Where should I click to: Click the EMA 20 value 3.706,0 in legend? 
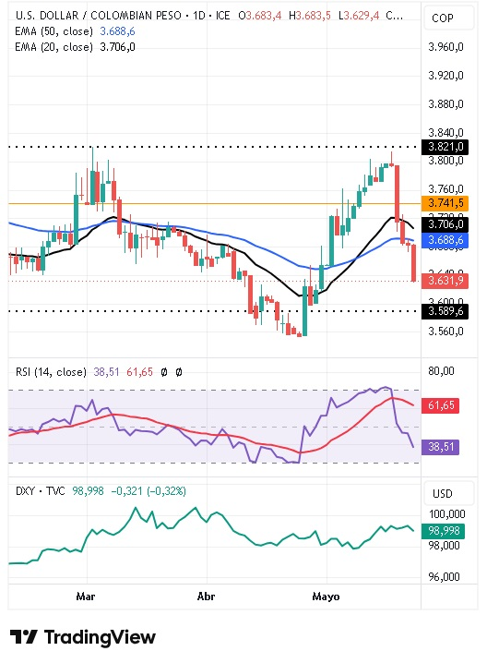pyautogui.click(x=117, y=47)
